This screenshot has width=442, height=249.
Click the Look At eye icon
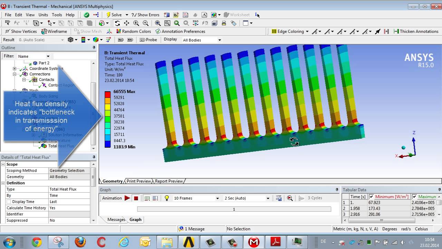[x=214, y=23]
